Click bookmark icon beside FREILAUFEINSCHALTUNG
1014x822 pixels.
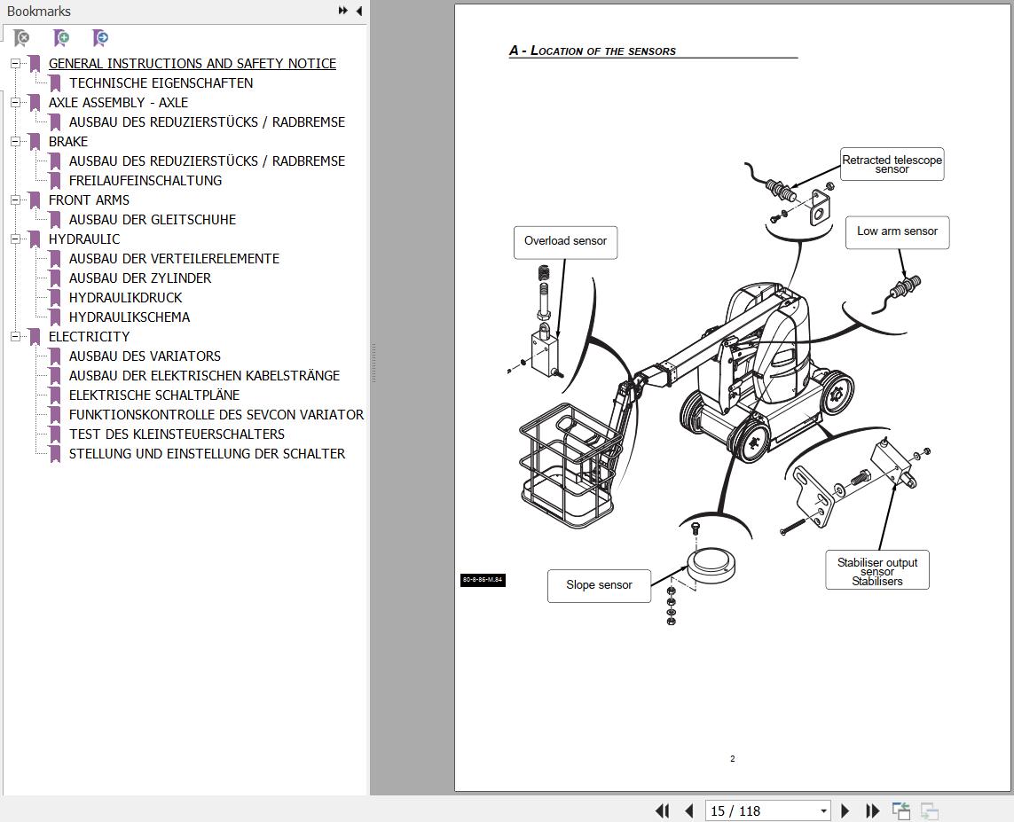tap(55, 181)
